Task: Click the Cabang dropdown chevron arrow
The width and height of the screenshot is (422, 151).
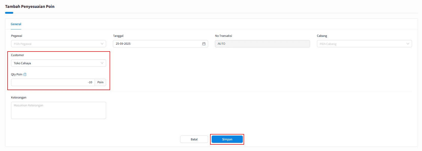Action: (408, 44)
